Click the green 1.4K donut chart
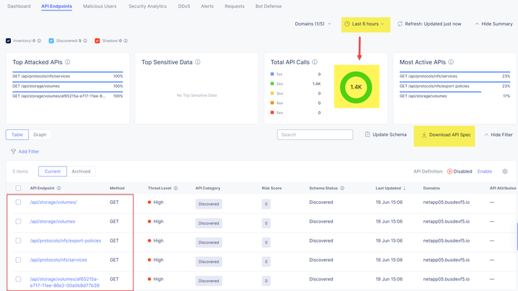 click(356, 87)
